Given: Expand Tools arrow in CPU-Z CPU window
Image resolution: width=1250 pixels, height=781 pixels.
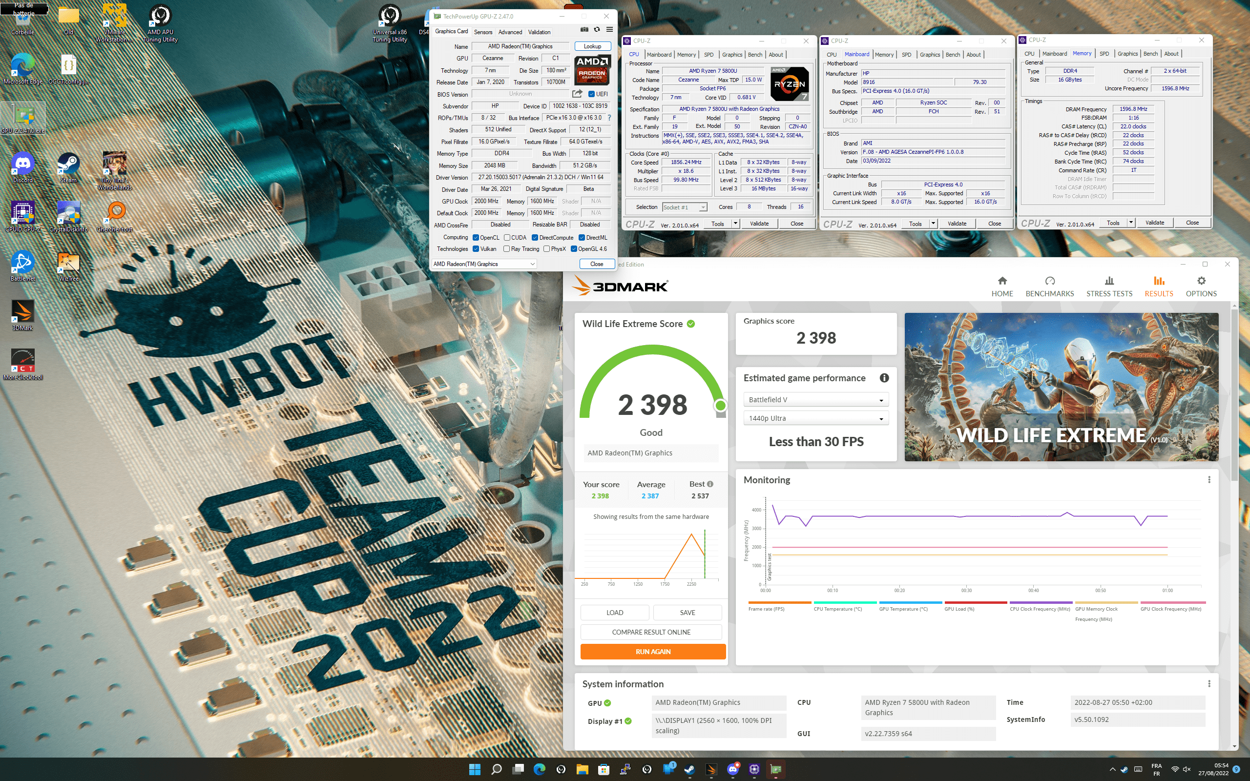Looking at the screenshot, I should (x=735, y=224).
